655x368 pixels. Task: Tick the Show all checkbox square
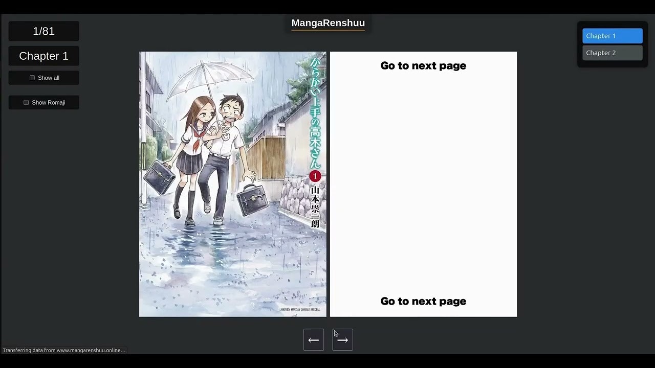coord(32,78)
